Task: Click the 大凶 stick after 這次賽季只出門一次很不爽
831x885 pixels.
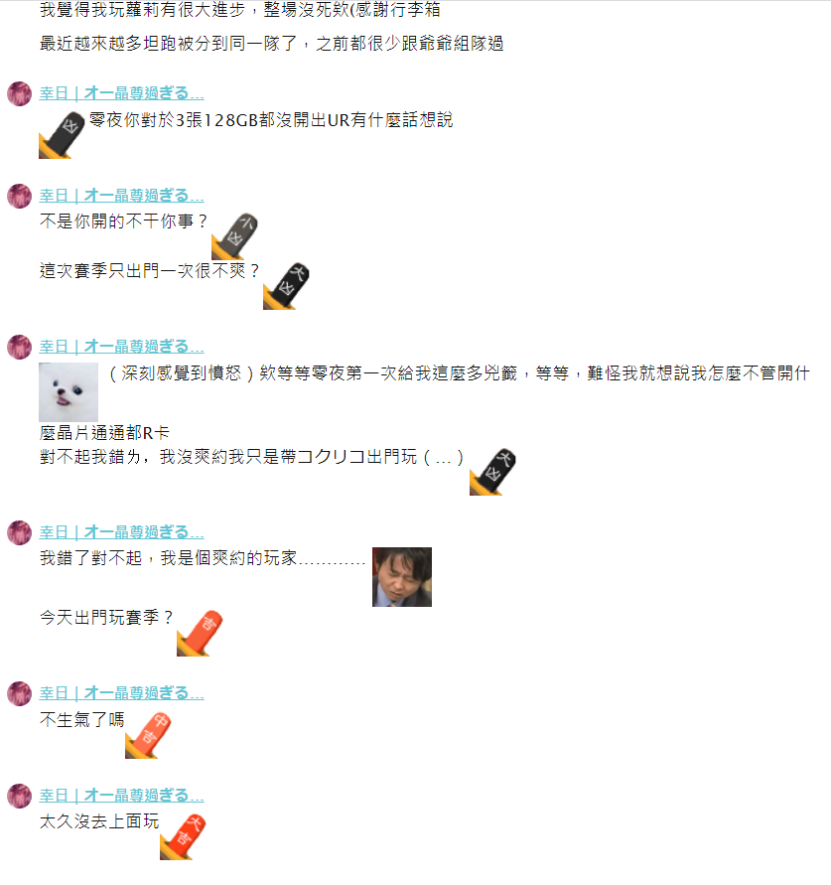Action: pos(286,286)
